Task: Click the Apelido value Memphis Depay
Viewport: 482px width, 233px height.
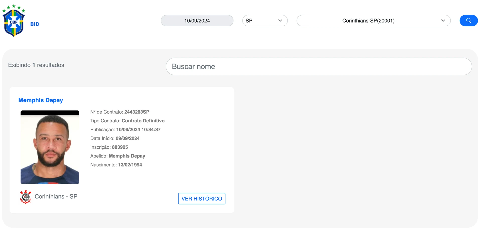Action: pyautogui.click(x=127, y=156)
